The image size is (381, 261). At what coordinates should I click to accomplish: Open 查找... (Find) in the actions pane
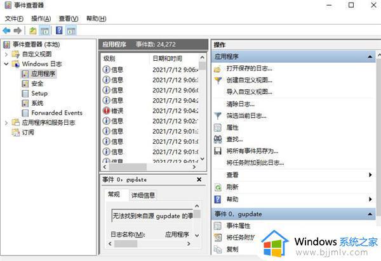(234, 139)
